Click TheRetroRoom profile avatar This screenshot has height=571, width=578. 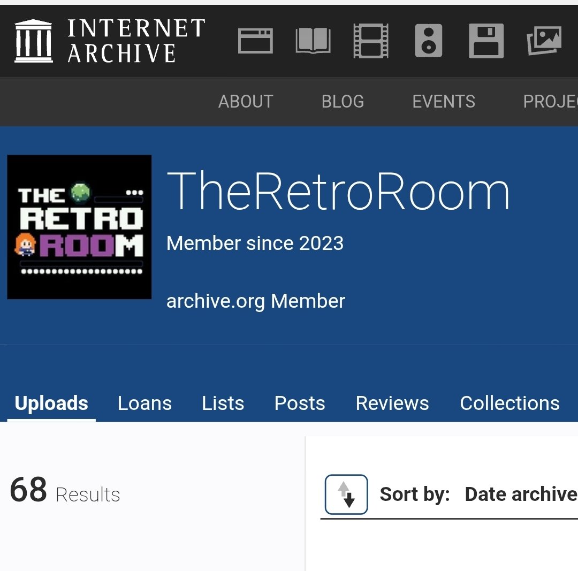click(79, 227)
